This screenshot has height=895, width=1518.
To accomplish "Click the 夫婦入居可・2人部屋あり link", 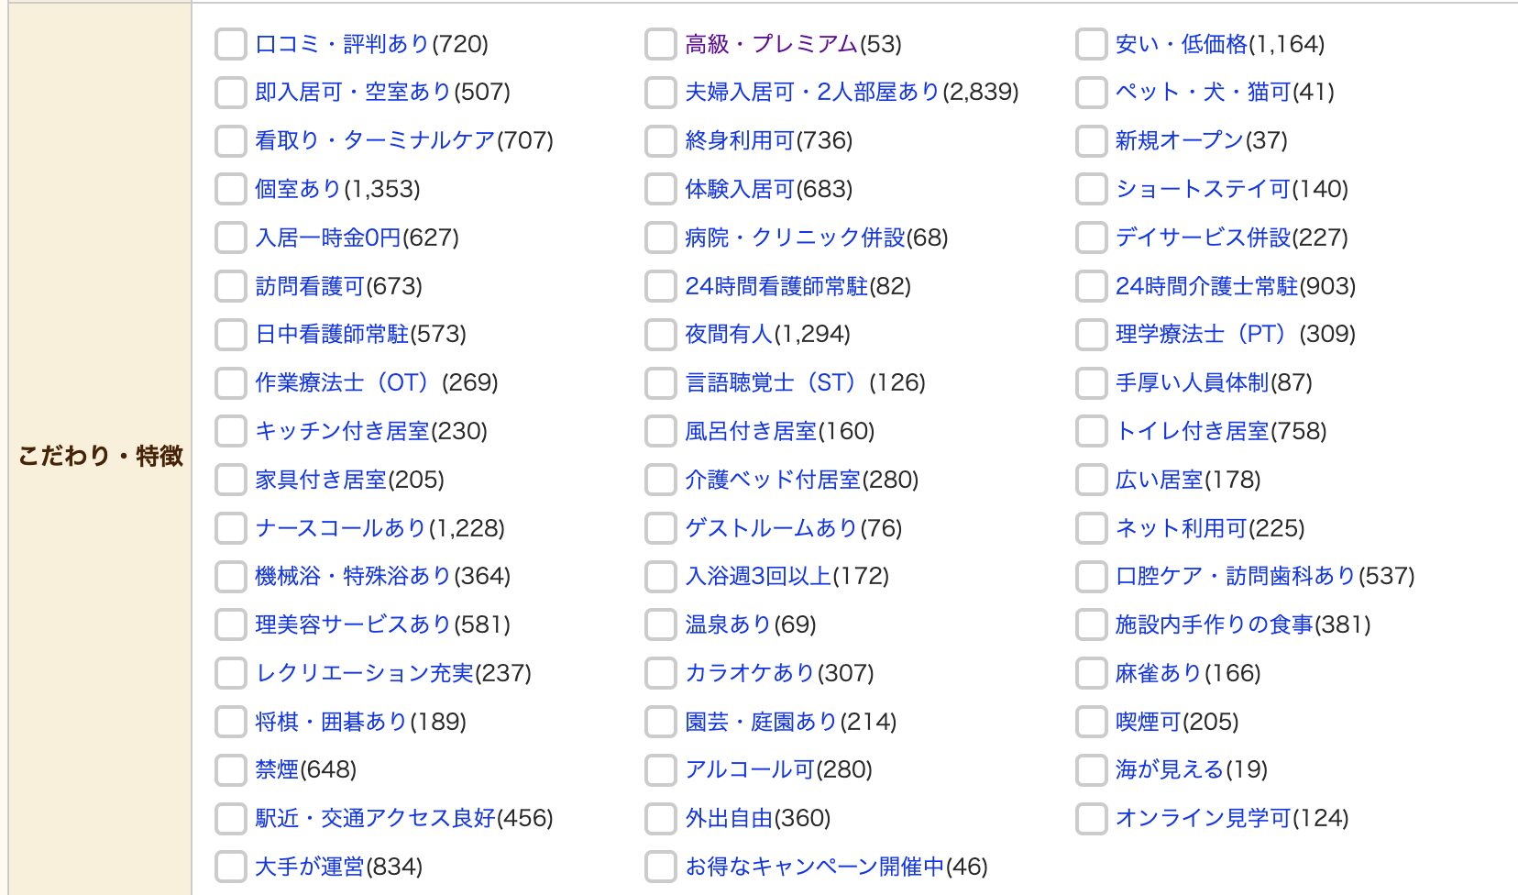I will tap(812, 93).
